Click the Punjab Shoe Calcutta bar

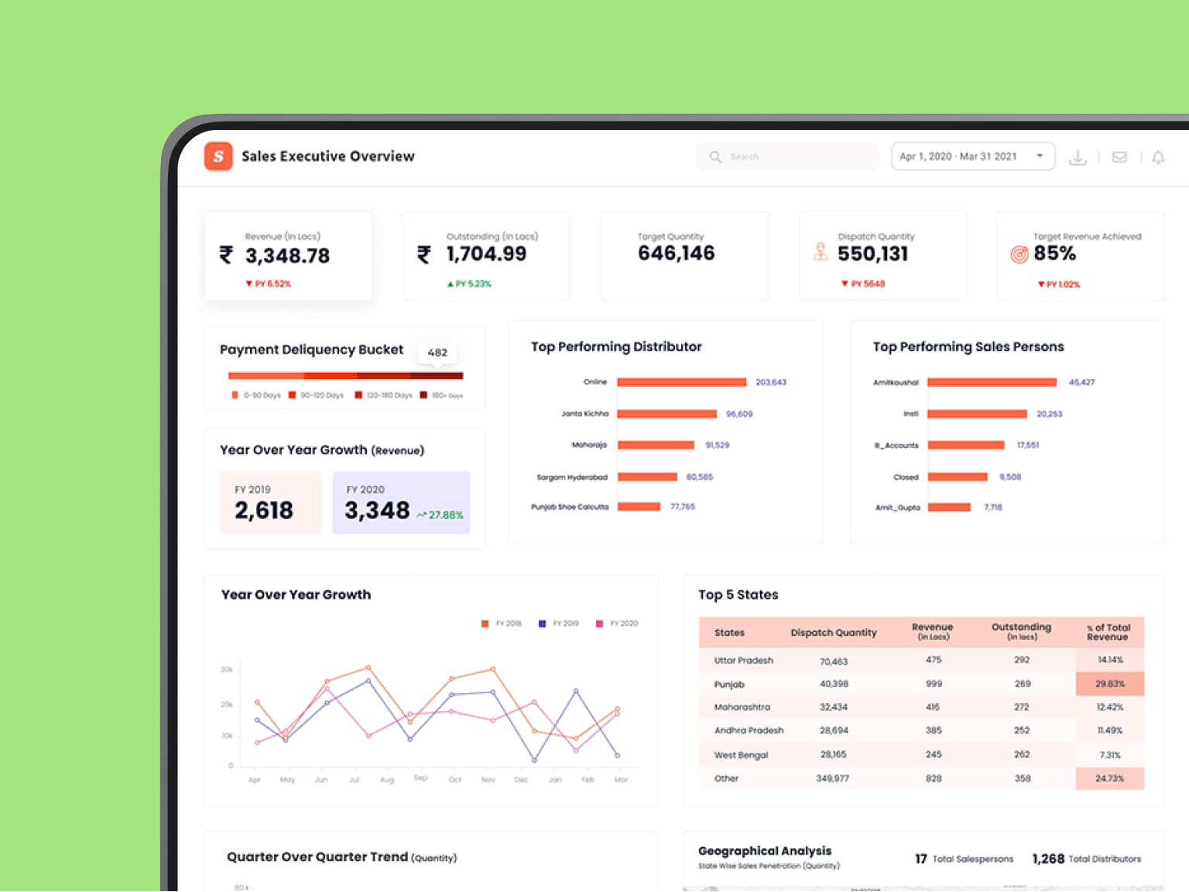coord(639,507)
